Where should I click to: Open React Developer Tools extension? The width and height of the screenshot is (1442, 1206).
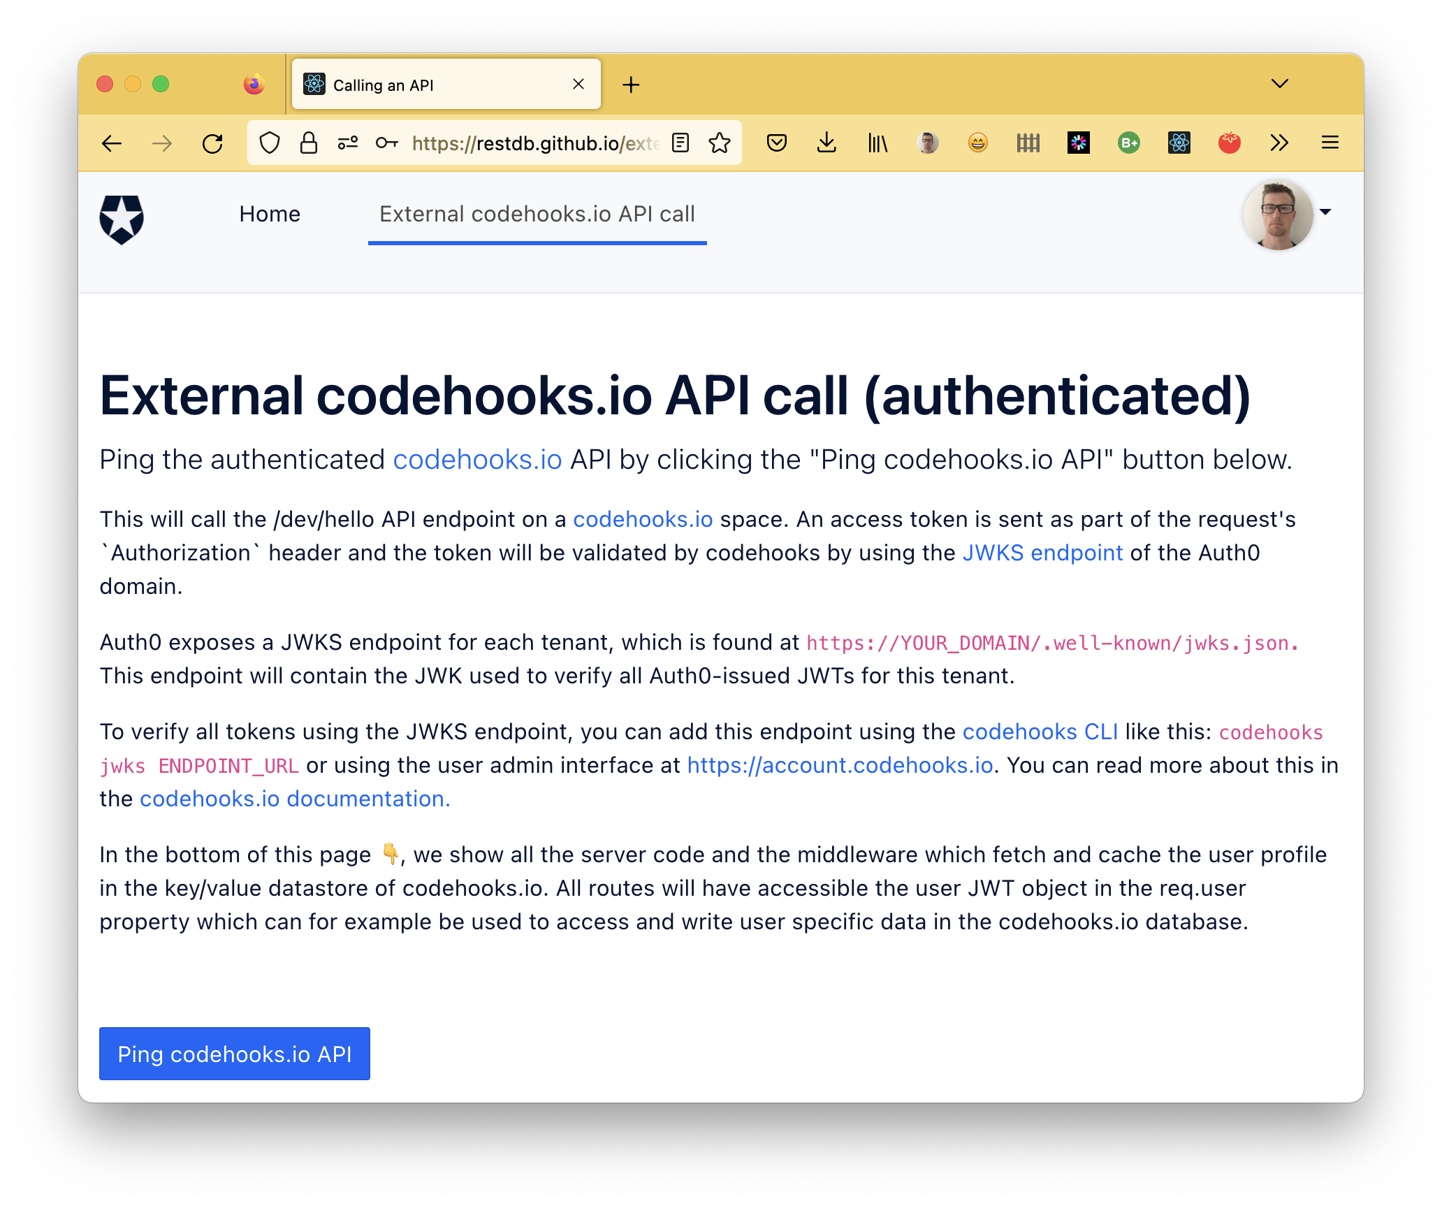1179,143
